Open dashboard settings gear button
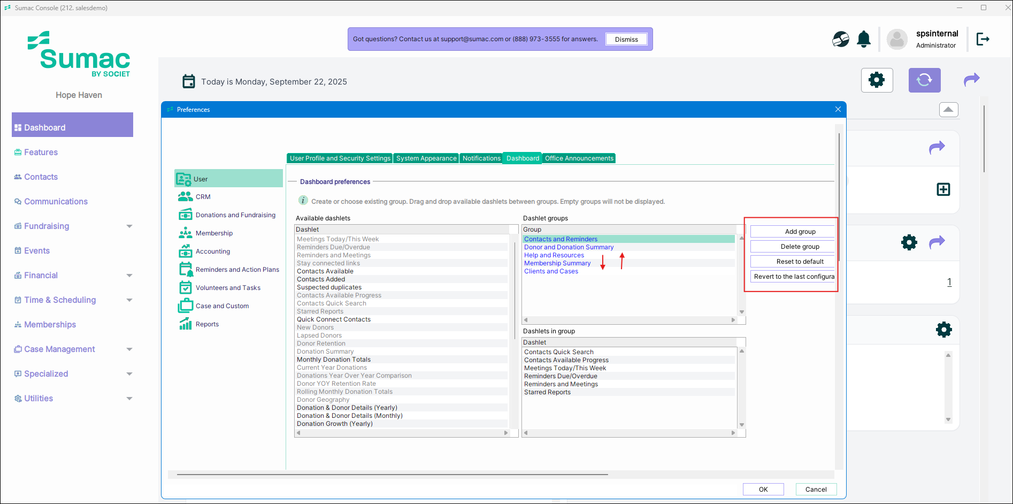 [877, 80]
